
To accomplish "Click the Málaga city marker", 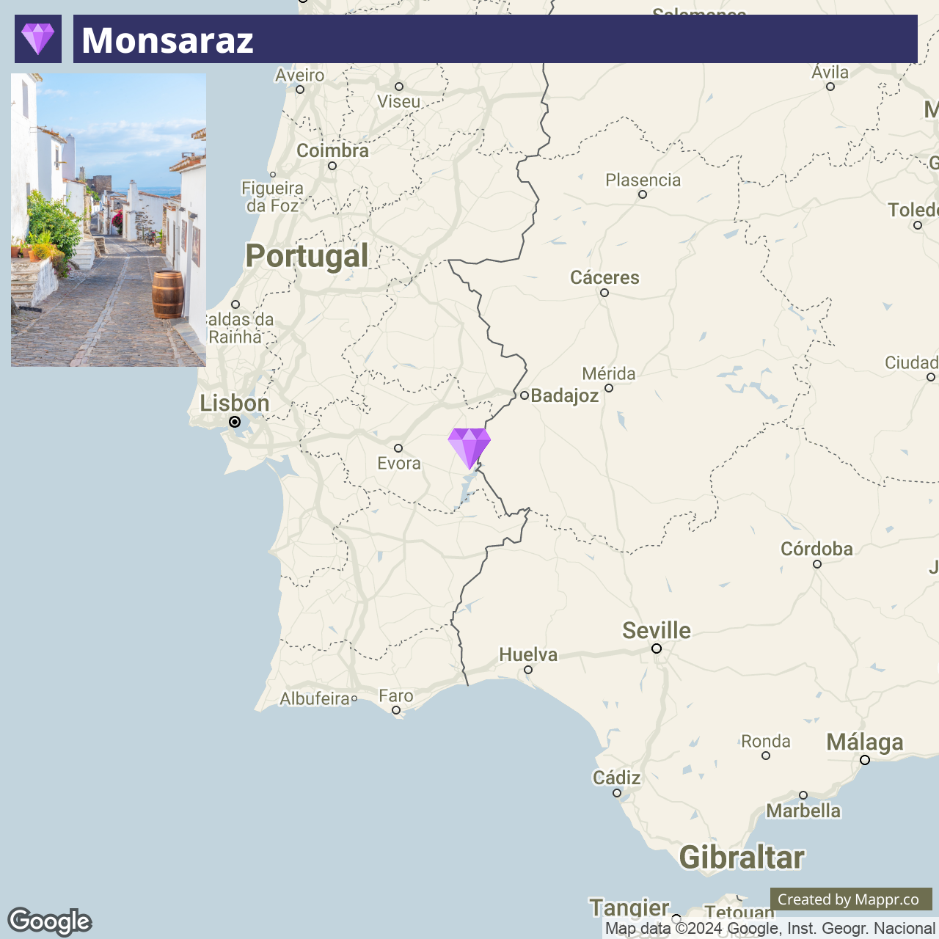I will (x=865, y=760).
